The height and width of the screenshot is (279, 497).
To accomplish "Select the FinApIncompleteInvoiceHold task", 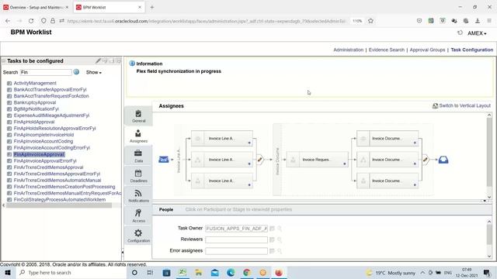I will (43, 135).
